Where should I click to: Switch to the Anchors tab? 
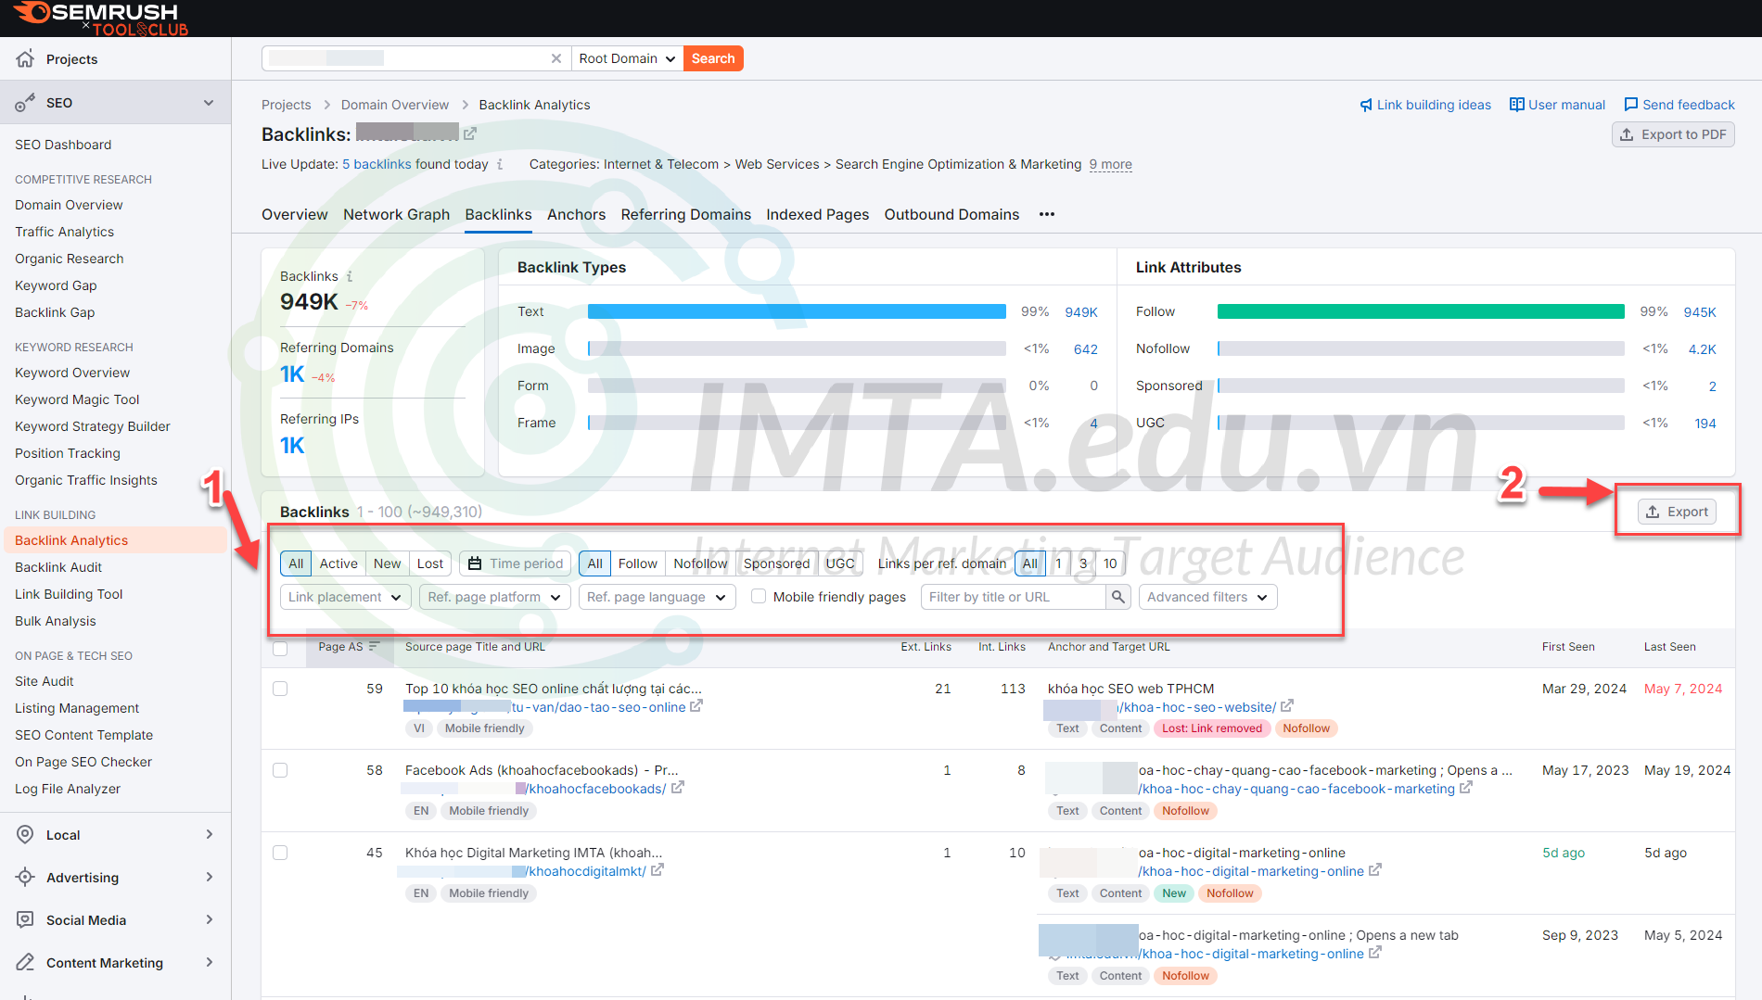(576, 214)
